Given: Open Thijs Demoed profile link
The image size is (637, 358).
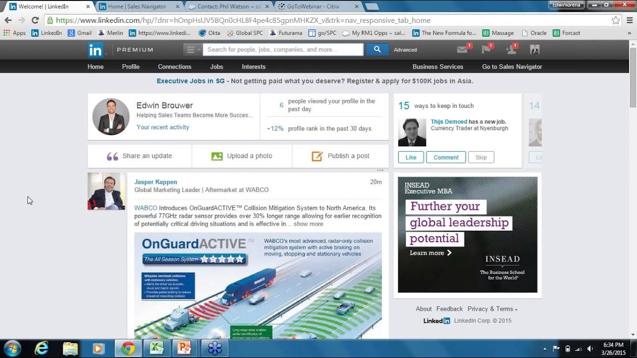Looking at the screenshot, I should (x=449, y=122).
